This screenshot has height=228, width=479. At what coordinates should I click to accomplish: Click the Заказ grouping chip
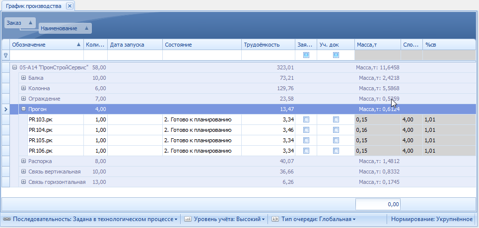20,23
